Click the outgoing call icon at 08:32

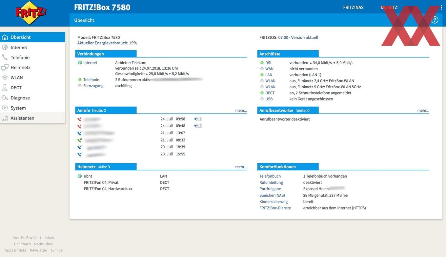coord(79,140)
